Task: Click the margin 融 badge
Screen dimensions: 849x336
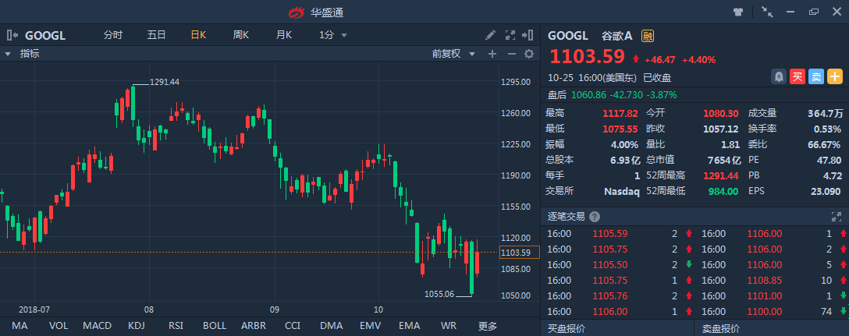Action: point(648,36)
